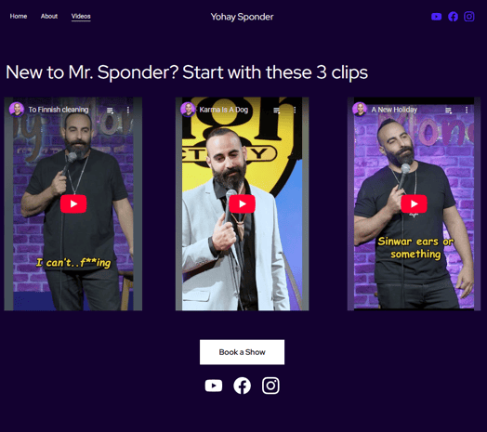Open channel avatar on 'Karma Is A Dog' video

[188, 110]
